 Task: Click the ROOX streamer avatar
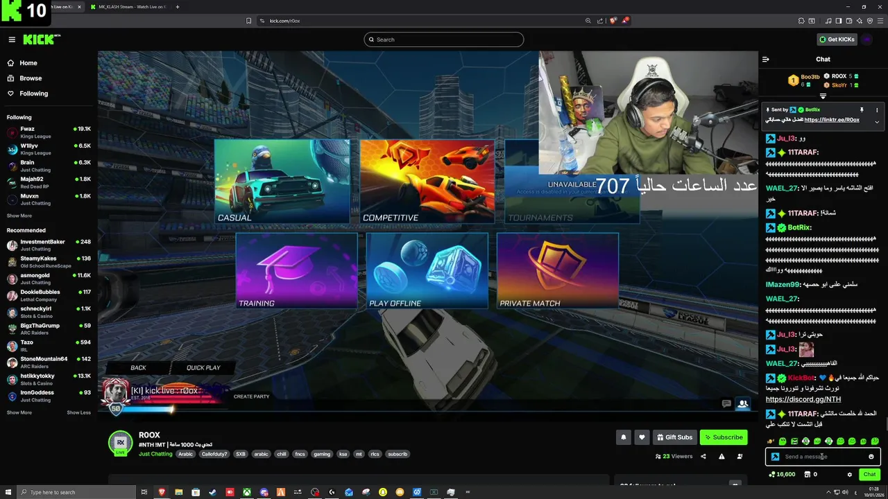pyautogui.click(x=120, y=442)
